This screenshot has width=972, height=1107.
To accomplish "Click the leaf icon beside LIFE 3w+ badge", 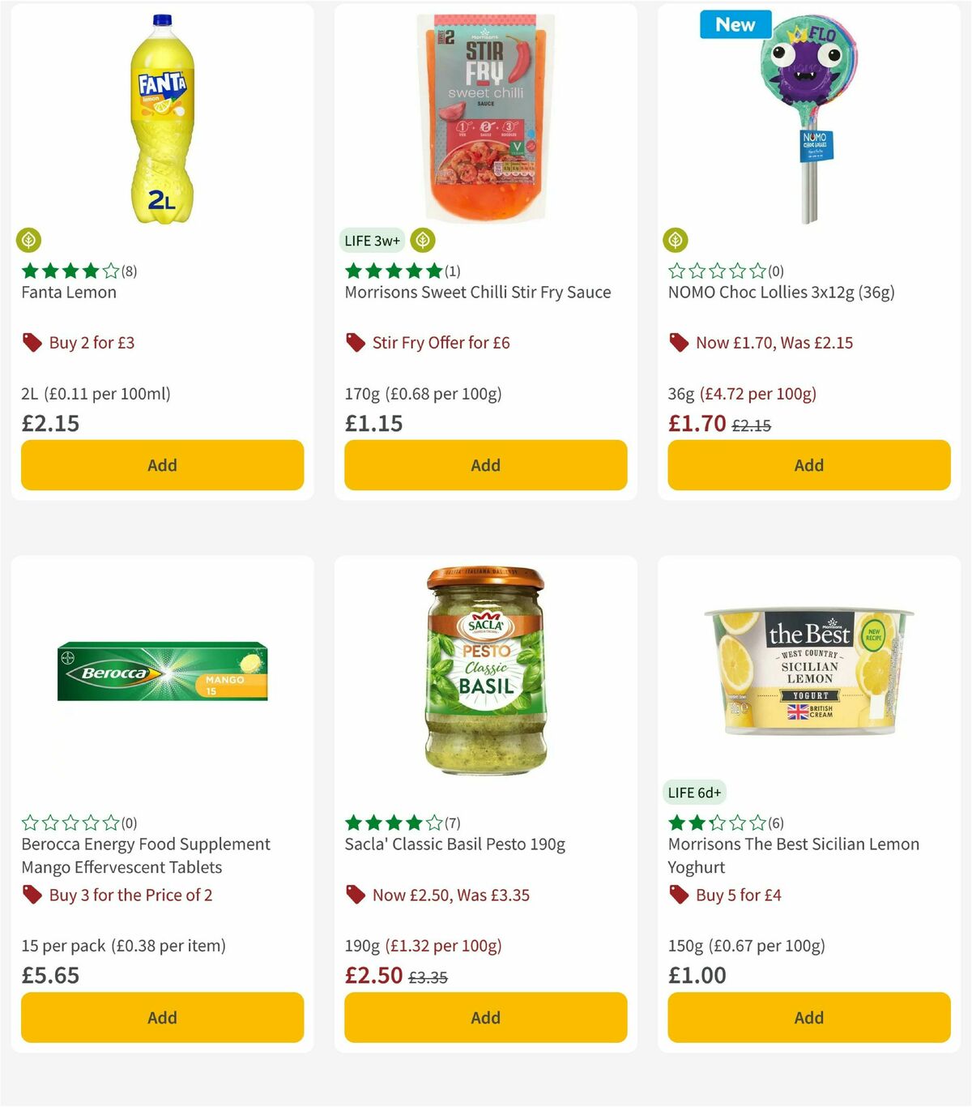I will [422, 240].
